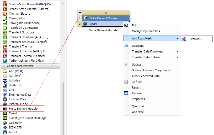
Task: Click the Turbomachinery Fluid Flow icon
Action: pyautogui.click(x=5, y=61)
